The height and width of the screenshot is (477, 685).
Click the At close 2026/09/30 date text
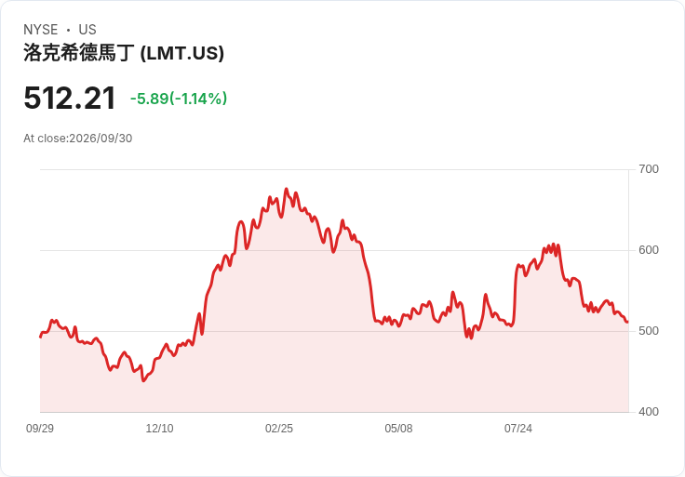click(x=78, y=139)
